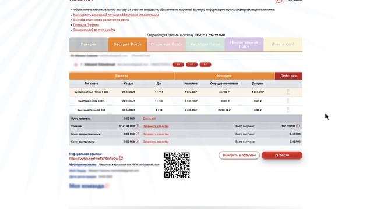Request funds for Копилка row
This screenshot has width=373, height=209.
point(156,126)
